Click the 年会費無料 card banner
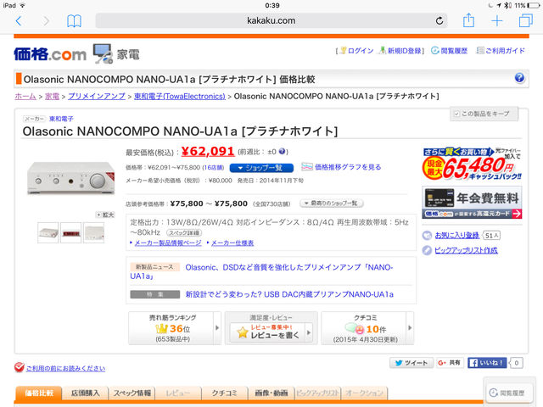 tap(472, 203)
